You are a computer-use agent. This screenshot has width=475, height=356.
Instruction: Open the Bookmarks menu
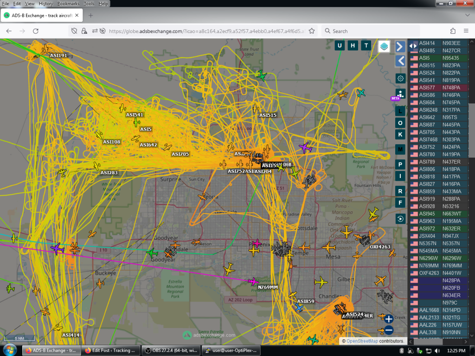coord(68,4)
